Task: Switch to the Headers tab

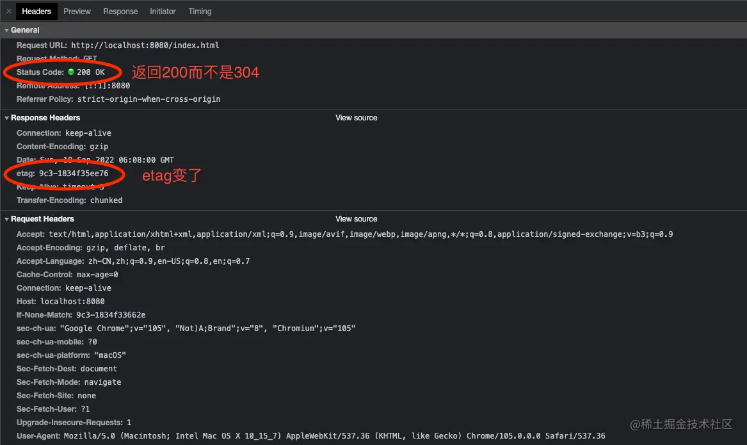Action: pos(36,12)
